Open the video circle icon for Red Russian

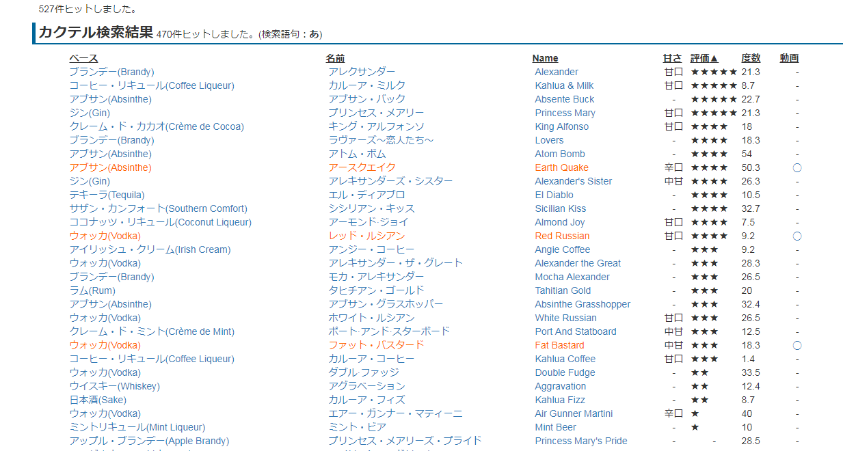(x=797, y=236)
